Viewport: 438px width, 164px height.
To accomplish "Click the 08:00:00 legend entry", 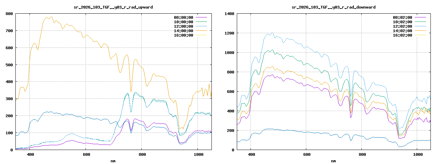I will pyautogui.click(x=183, y=17).
